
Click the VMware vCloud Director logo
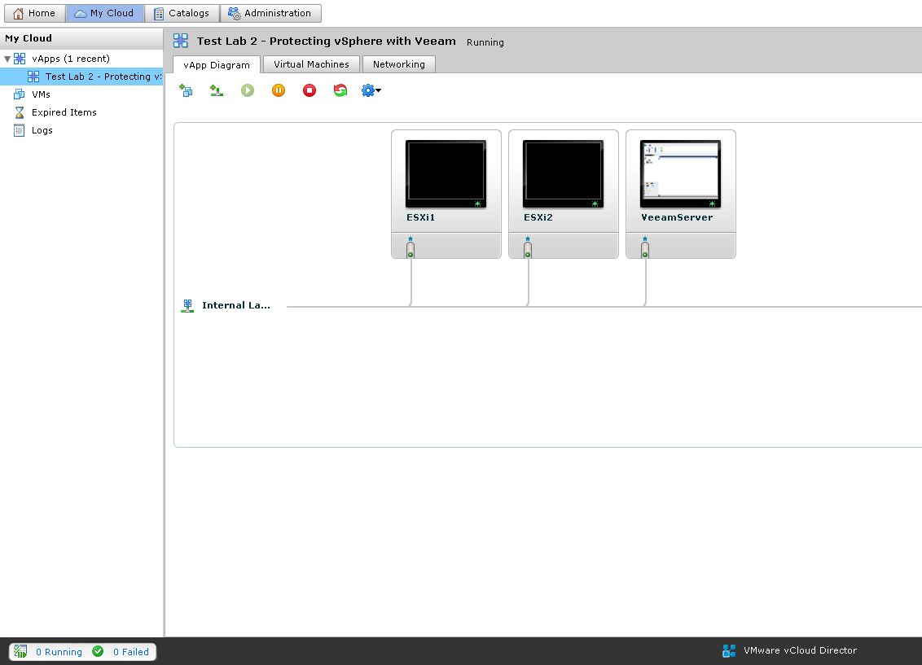click(729, 651)
